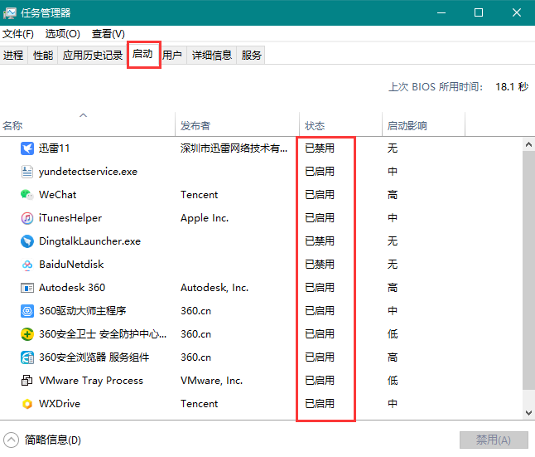Image resolution: width=535 pixels, height=457 pixels.
Task: Open the 选项(O) menu
Action: coord(62,34)
